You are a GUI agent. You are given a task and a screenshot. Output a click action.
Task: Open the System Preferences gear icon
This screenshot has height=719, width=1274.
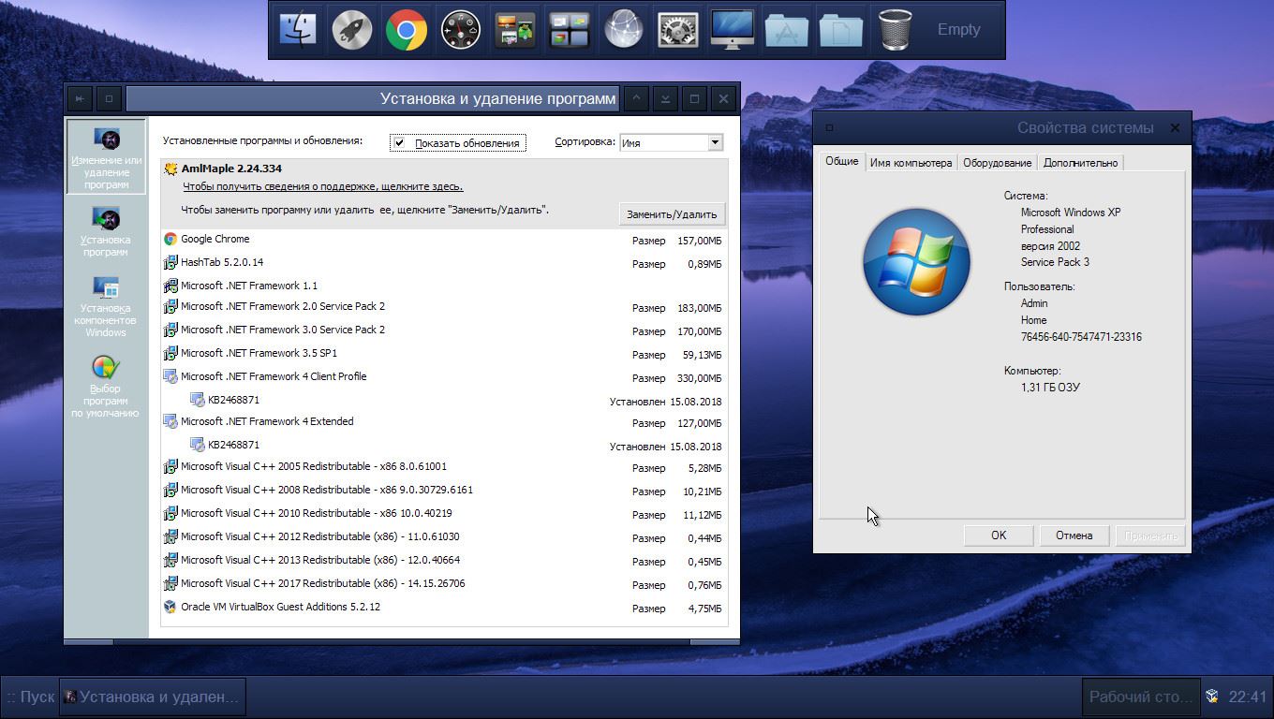678,30
